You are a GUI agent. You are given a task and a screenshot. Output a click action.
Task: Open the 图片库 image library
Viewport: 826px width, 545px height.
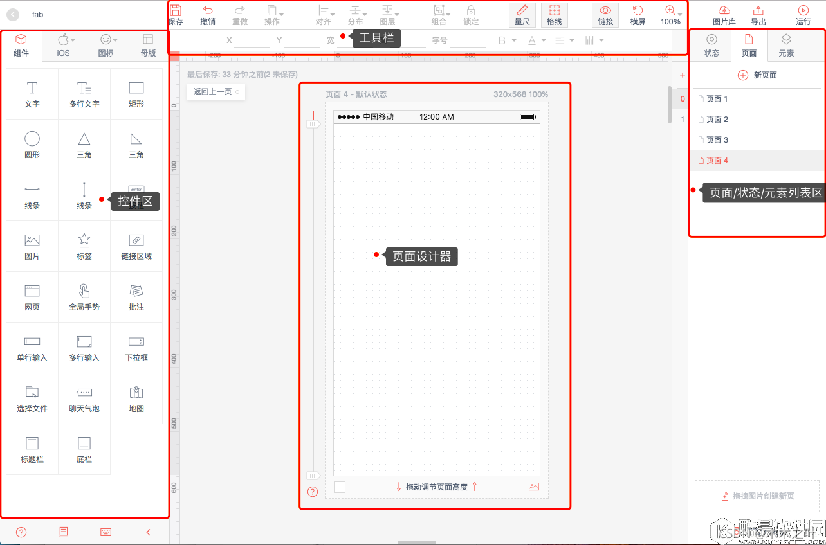click(724, 15)
